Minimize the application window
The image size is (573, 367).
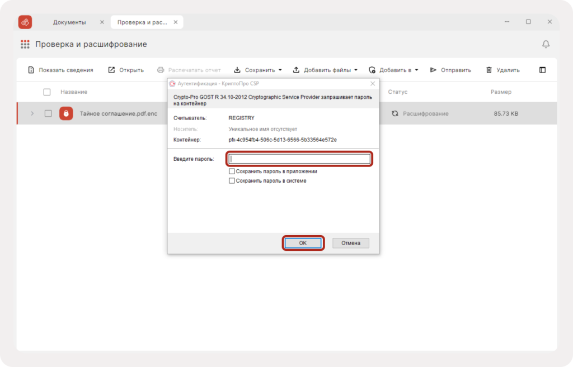pos(507,22)
